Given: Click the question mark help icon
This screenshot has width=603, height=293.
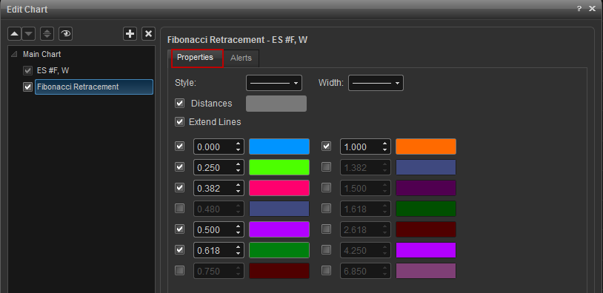Looking at the screenshot, I should (x=579, y=9).
